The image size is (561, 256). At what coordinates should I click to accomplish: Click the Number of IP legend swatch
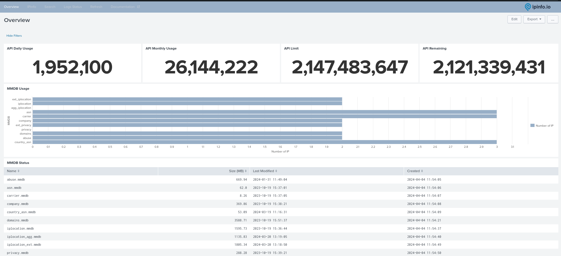pos(532,126)
